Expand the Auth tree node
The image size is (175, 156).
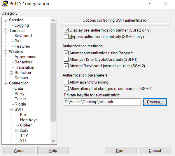point(17,131)
